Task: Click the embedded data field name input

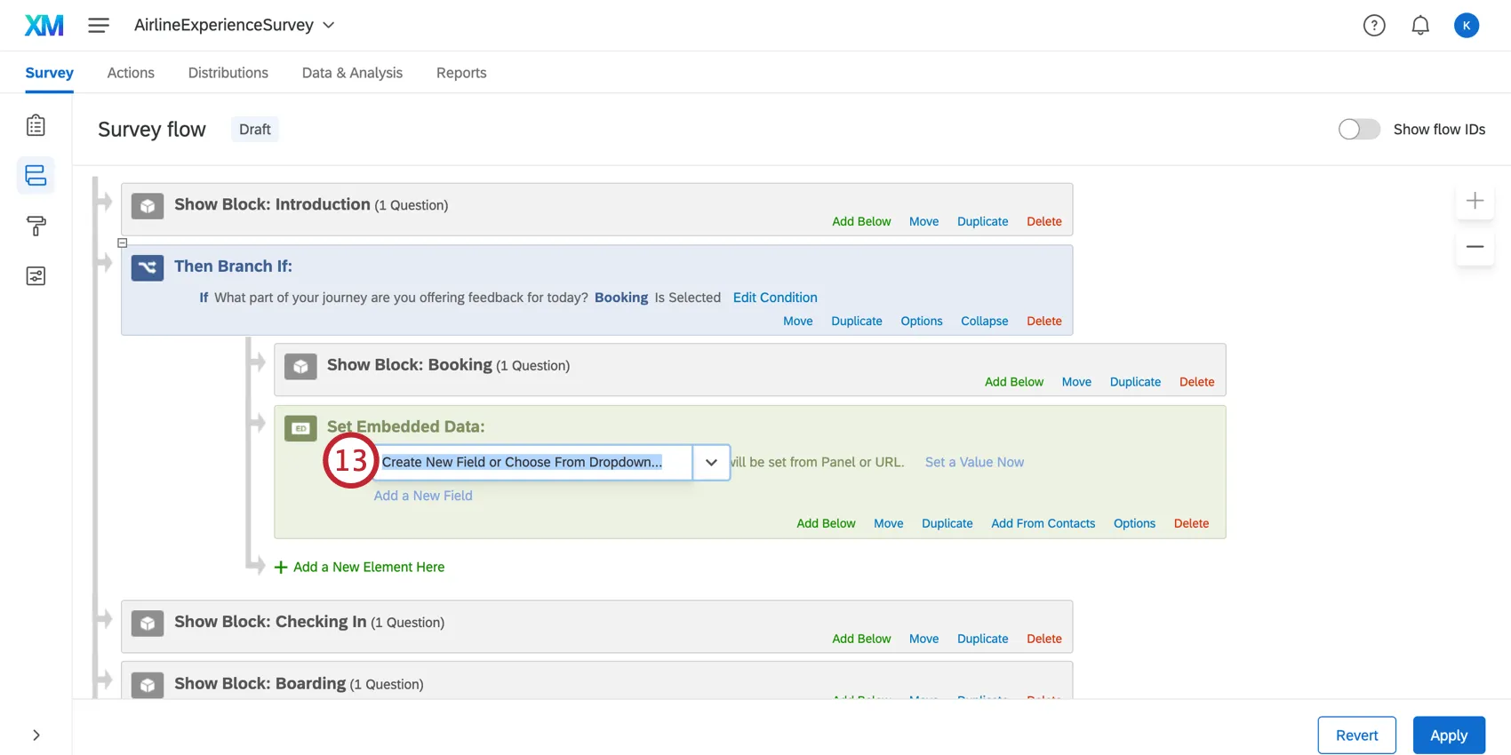Action: point(533,463)
